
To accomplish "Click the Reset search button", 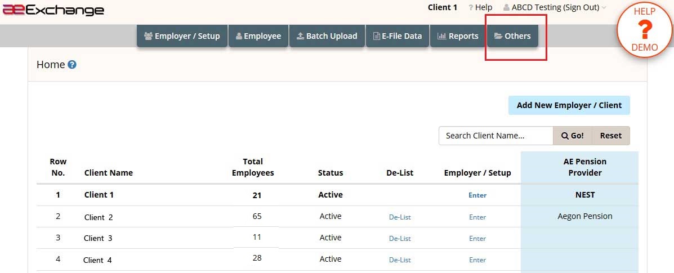I will point(611,136).
